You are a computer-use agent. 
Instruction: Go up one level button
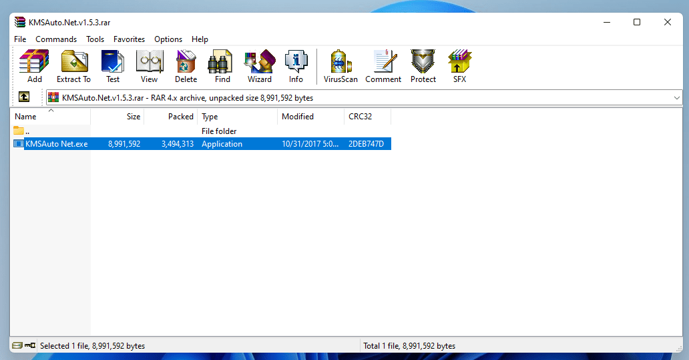[24, 97]
